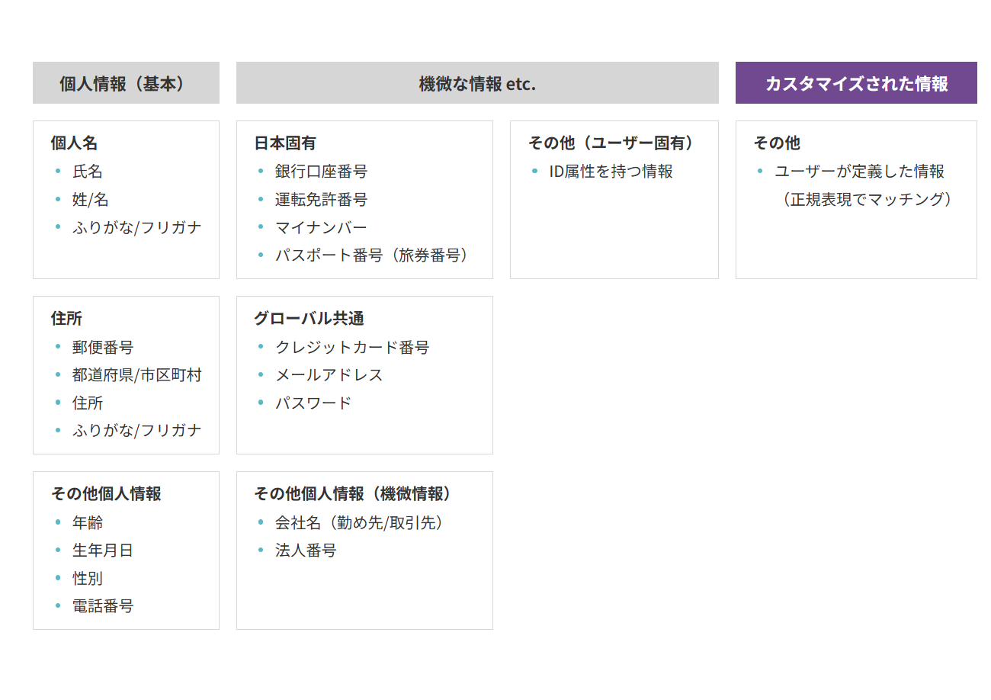This screenshot has width=991, height=700.
Task: Select the 性別 list item
Action: 88,578
